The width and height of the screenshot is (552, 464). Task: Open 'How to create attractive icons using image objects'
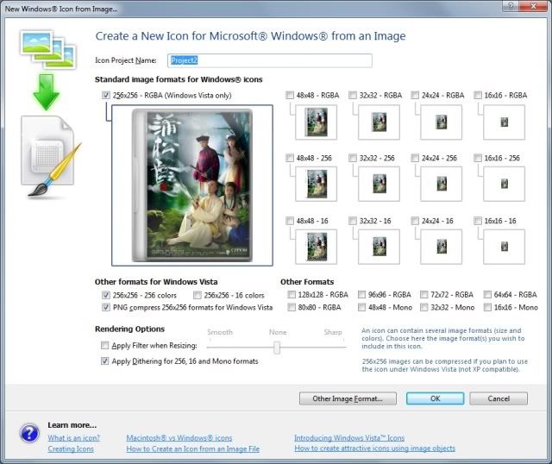374,448
